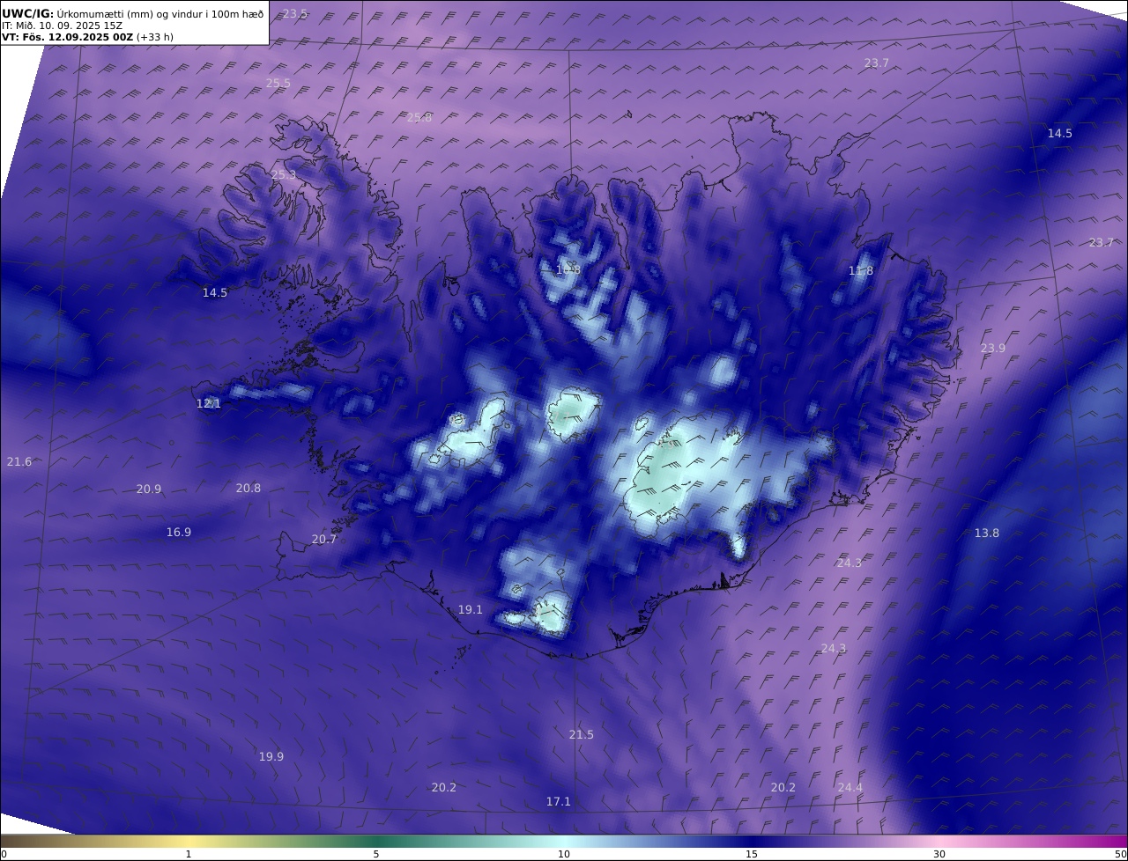Click the 25.5 value label
Screen dimensions: 1128x861
(x=278, y=84)
